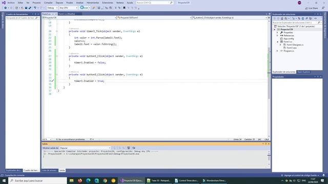
Task: Open the button2_Click member dropdown
Action: point(230,18)
